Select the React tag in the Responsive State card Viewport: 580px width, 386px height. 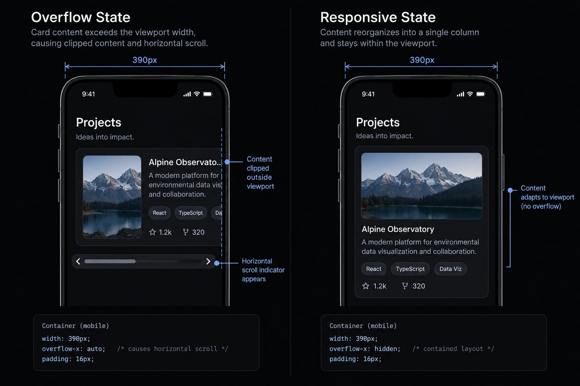pos(374,269)
